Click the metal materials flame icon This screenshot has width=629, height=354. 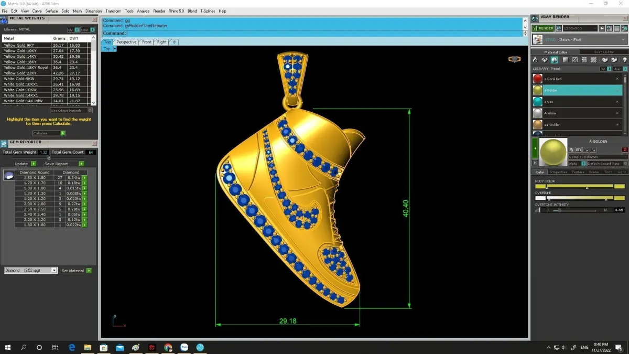[x=535, y=60]
